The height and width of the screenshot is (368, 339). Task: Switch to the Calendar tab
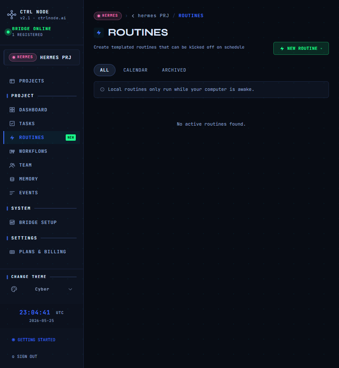(x=135, y=70)
